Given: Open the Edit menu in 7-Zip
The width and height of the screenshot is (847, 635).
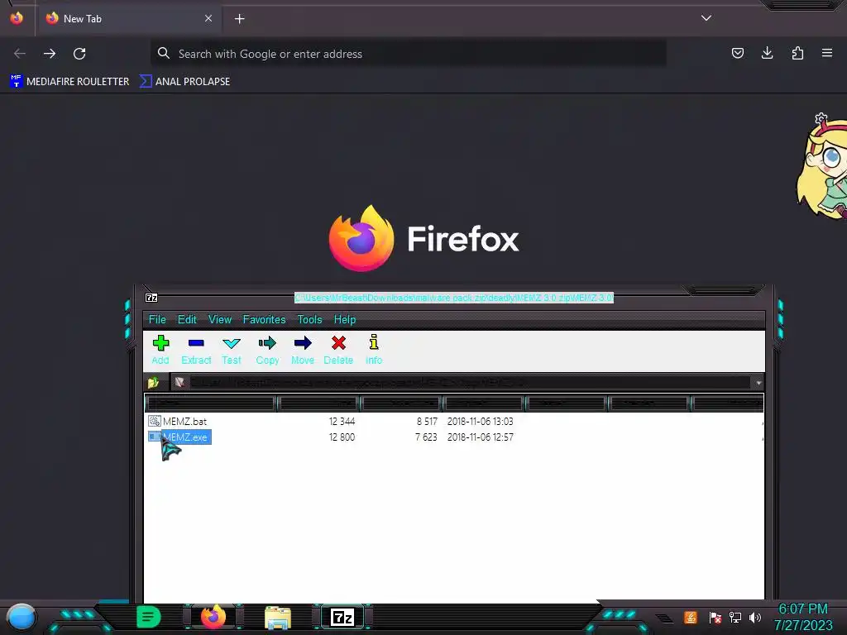Looking at the screenshot, I should pos(187,320).
